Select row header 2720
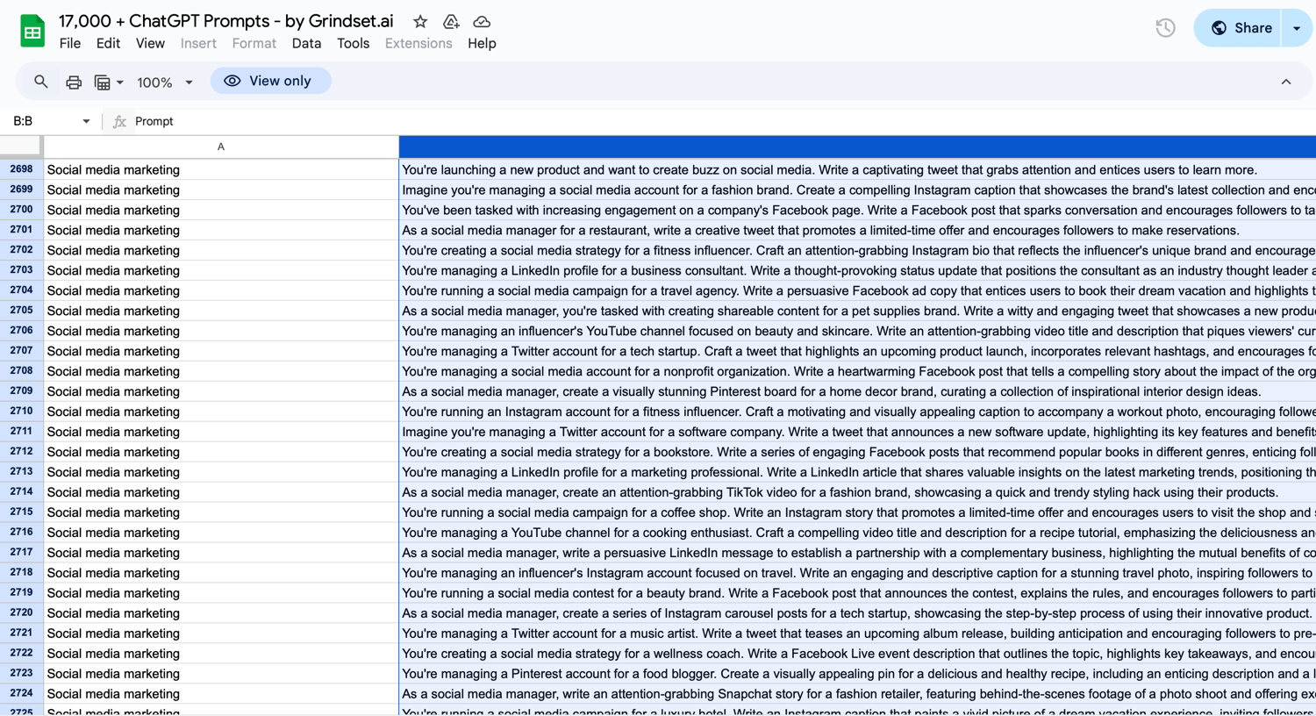Screen dimensions: 1316x716 pos(21,613)
